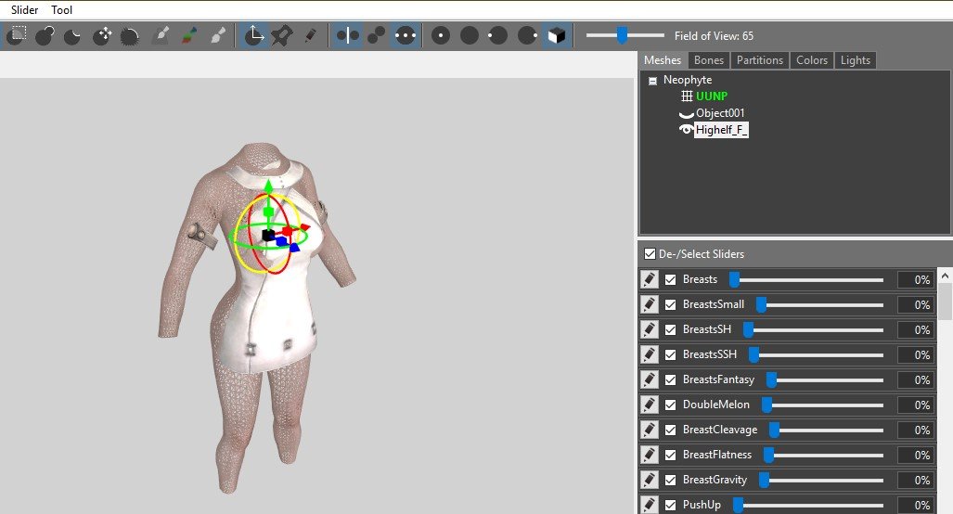Click edit pencil for Breasts slider
The width and height of the screenshot is (953, 514).
pos(650,279)
